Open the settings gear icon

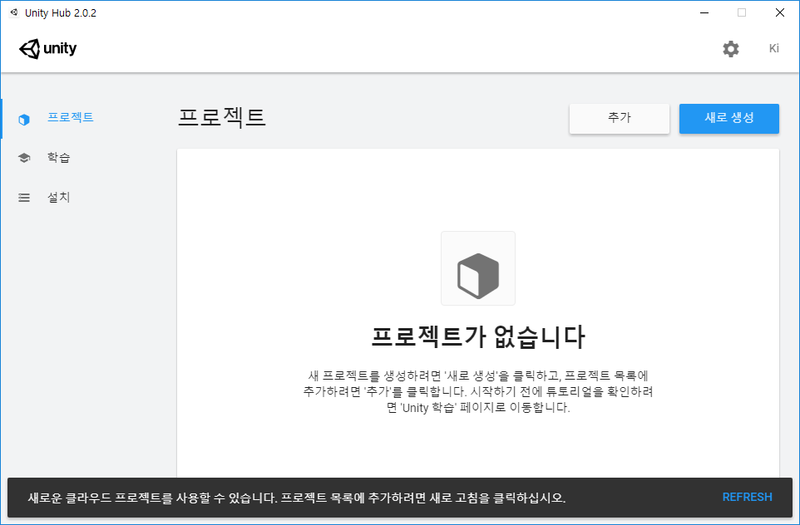731,49
